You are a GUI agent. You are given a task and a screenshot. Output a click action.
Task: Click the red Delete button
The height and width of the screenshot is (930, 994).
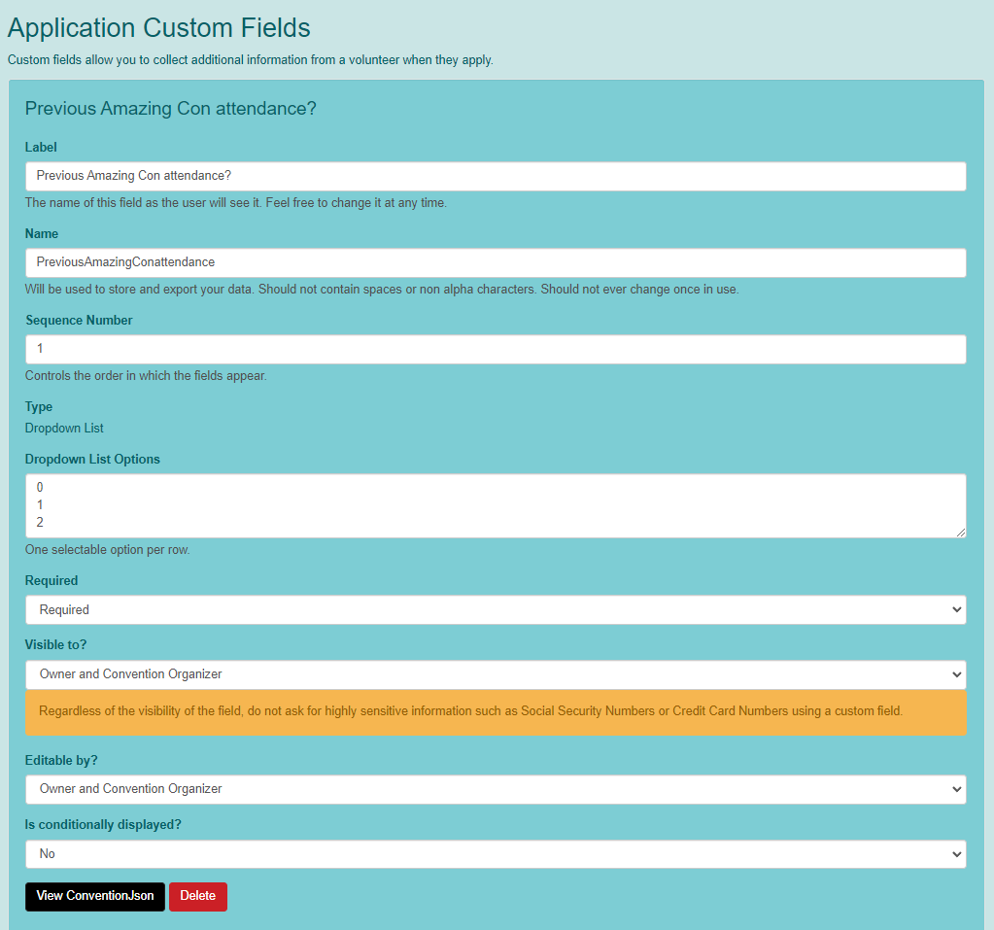click(198, 896)
